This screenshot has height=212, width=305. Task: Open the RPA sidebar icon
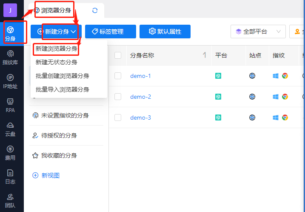tap(11, 105)
